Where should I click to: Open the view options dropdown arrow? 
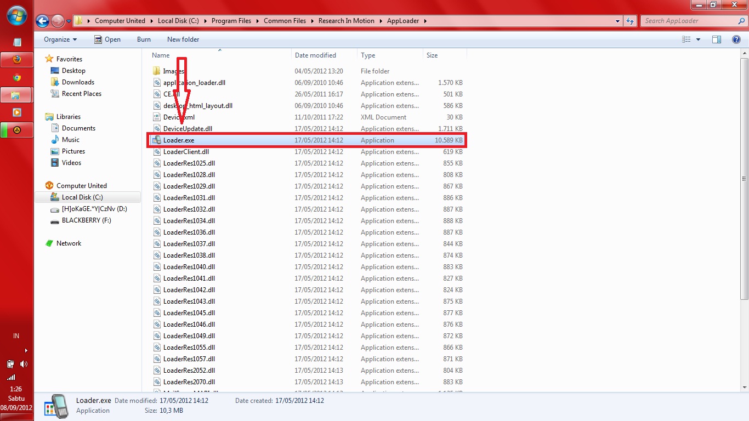(698, 39)
